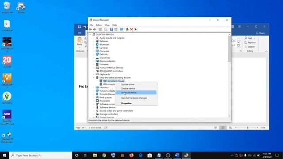Open Recycle Bin desktop icon
This screenshot has width=283, height=159.
click(x=7, y=7)
